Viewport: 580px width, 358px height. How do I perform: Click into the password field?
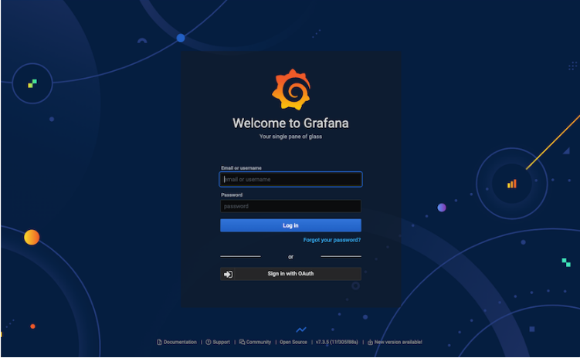point(290,206)
